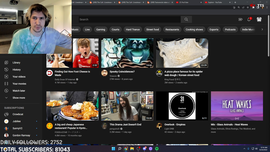Select the Courts category chip
Screen dimensions: 270x152
[115, 30]
